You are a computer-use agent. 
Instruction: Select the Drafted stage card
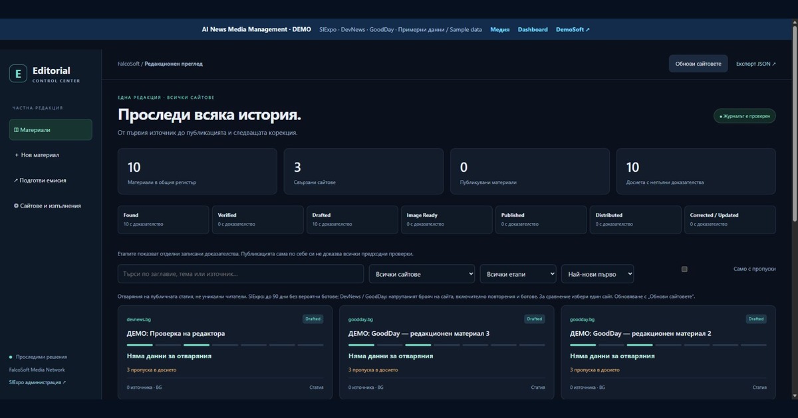(352, 220)
